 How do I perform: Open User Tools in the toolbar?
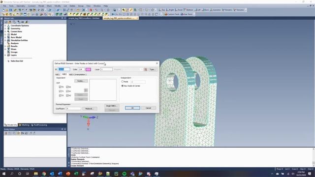pyautogui.click(x=187, y=14)
